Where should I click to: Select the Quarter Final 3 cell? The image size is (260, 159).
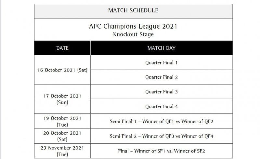point(162,92)
